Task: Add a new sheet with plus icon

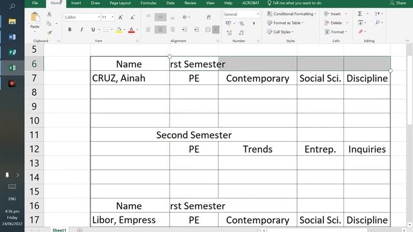Action: point(80,230)
